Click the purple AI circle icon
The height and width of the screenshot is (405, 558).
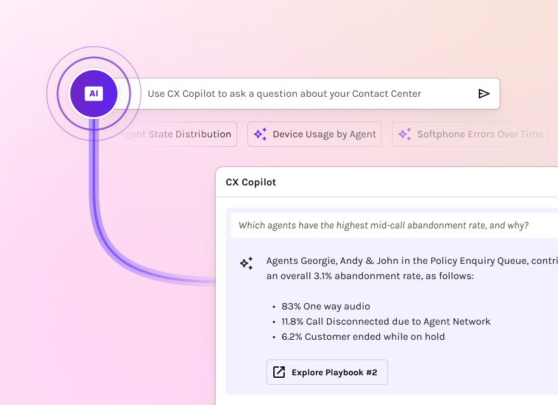[x=94, y=94]
